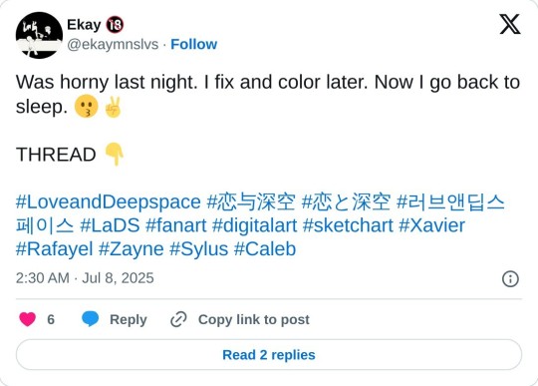Click the blue reply bubble icon
The height and width of the screenshot is (386, 538).
[x=91, y=319]
